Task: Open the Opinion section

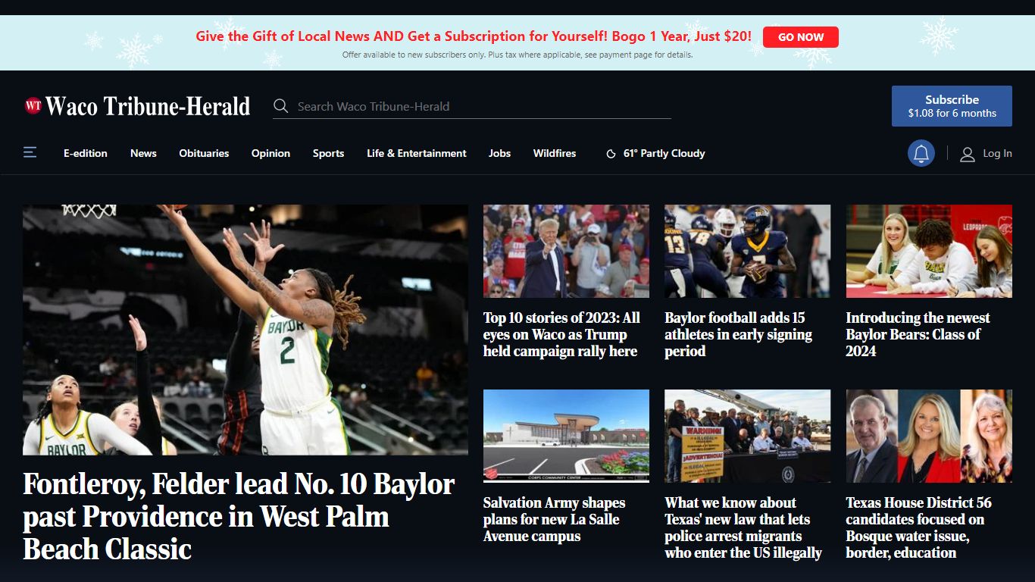Action: point(270,153)
